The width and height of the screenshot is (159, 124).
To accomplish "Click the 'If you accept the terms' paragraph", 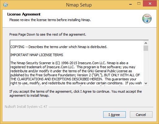I will coord(76,93).
